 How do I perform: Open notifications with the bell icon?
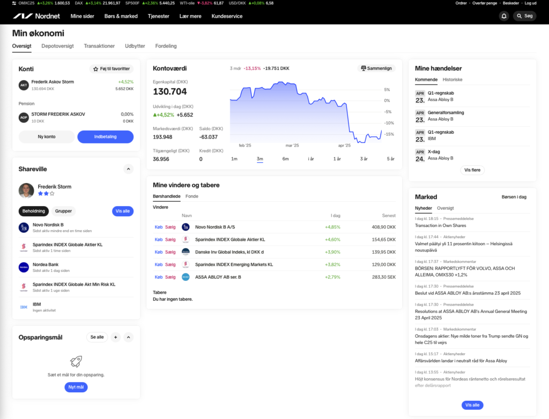coord(503,16)
